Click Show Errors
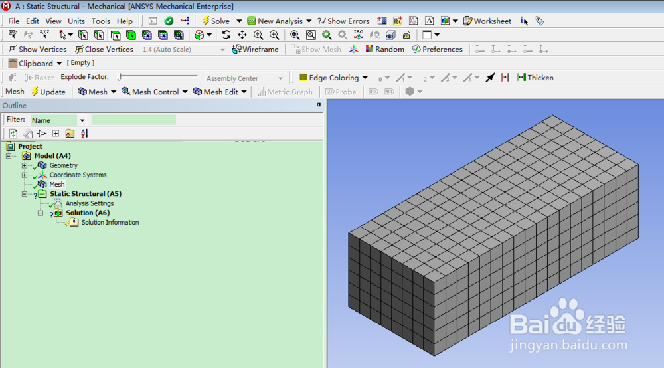This screenshot has height=368, width=664. coord(343,21)
